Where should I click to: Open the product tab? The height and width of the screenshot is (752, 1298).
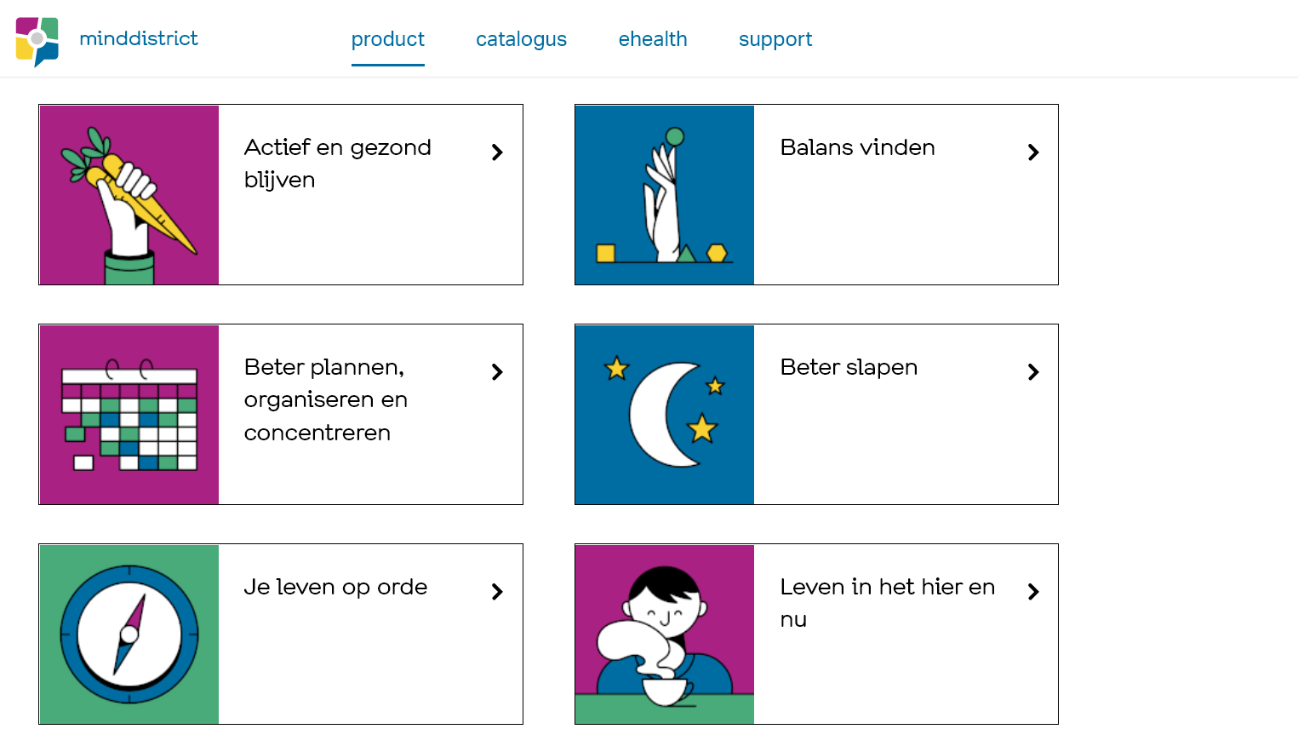387,39
